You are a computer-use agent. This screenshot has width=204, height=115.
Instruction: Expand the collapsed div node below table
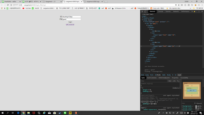[x=147, y=57]
